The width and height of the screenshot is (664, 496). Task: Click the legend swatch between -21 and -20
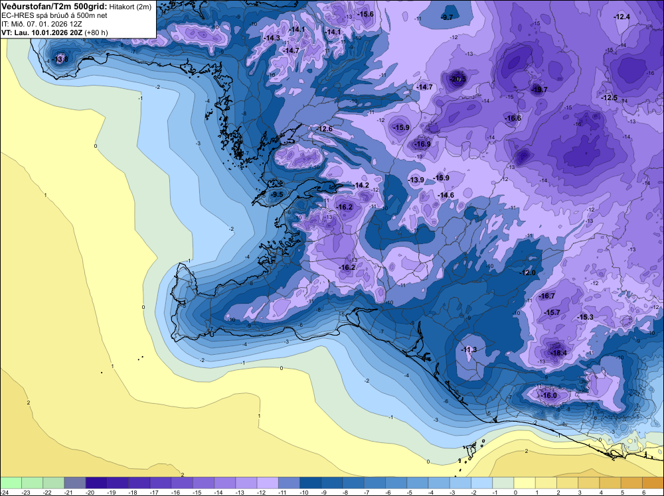[75, 483]
